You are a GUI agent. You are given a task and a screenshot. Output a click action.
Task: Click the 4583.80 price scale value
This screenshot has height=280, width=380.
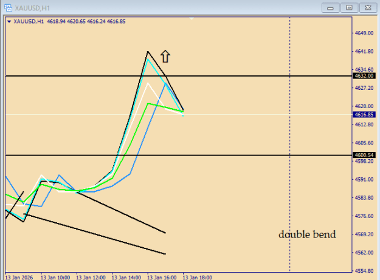pos(364,198)
